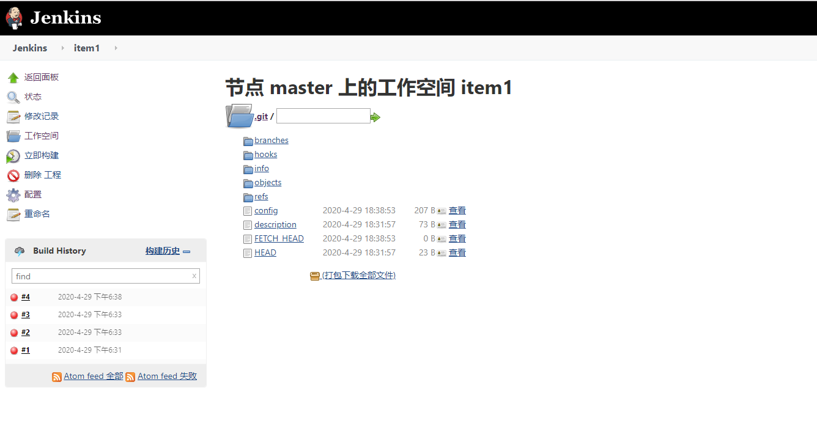The height and width of the screenshot is (448, 817).
Task: Open build #1 link
Action: coord(26,350)
